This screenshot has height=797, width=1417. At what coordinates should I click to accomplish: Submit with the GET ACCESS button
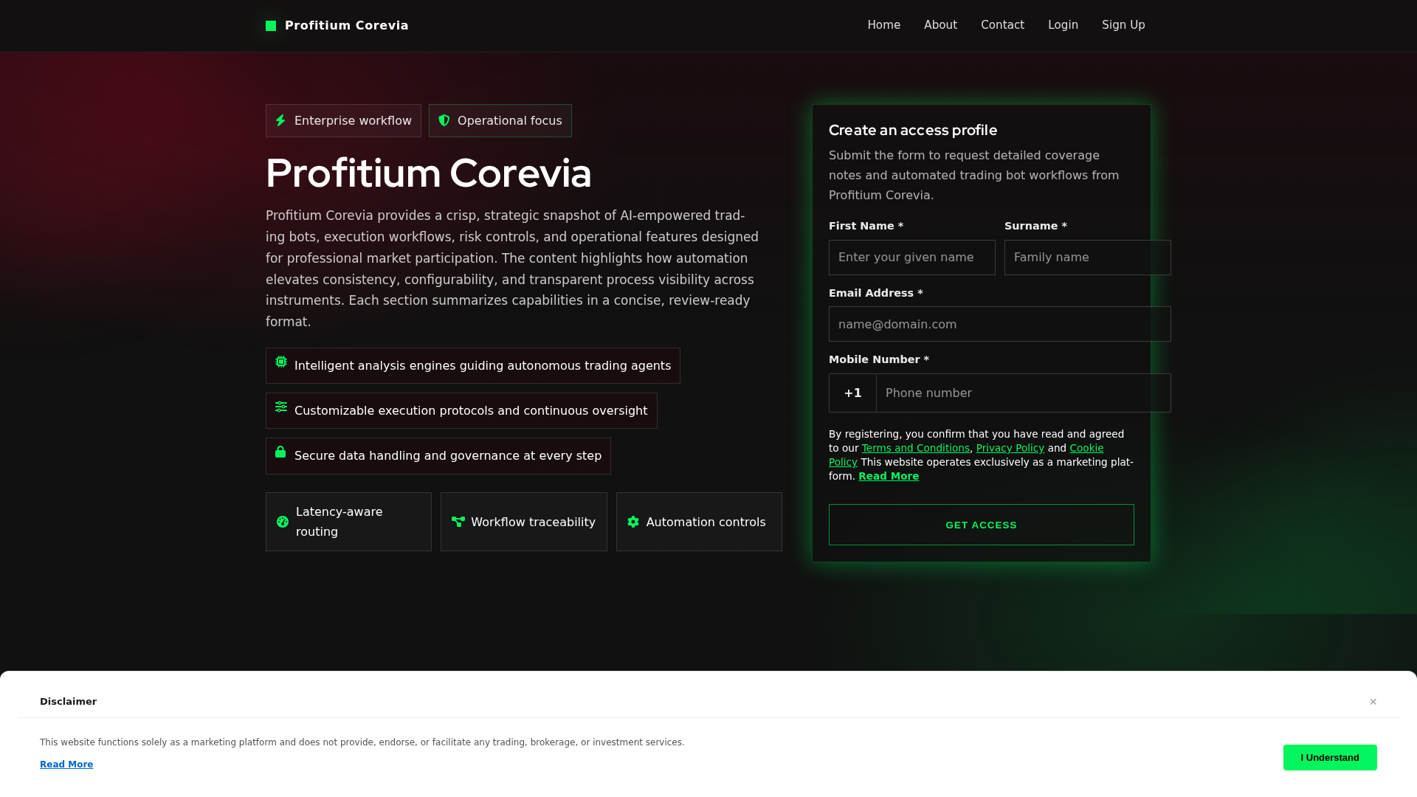tap(982, 525)
